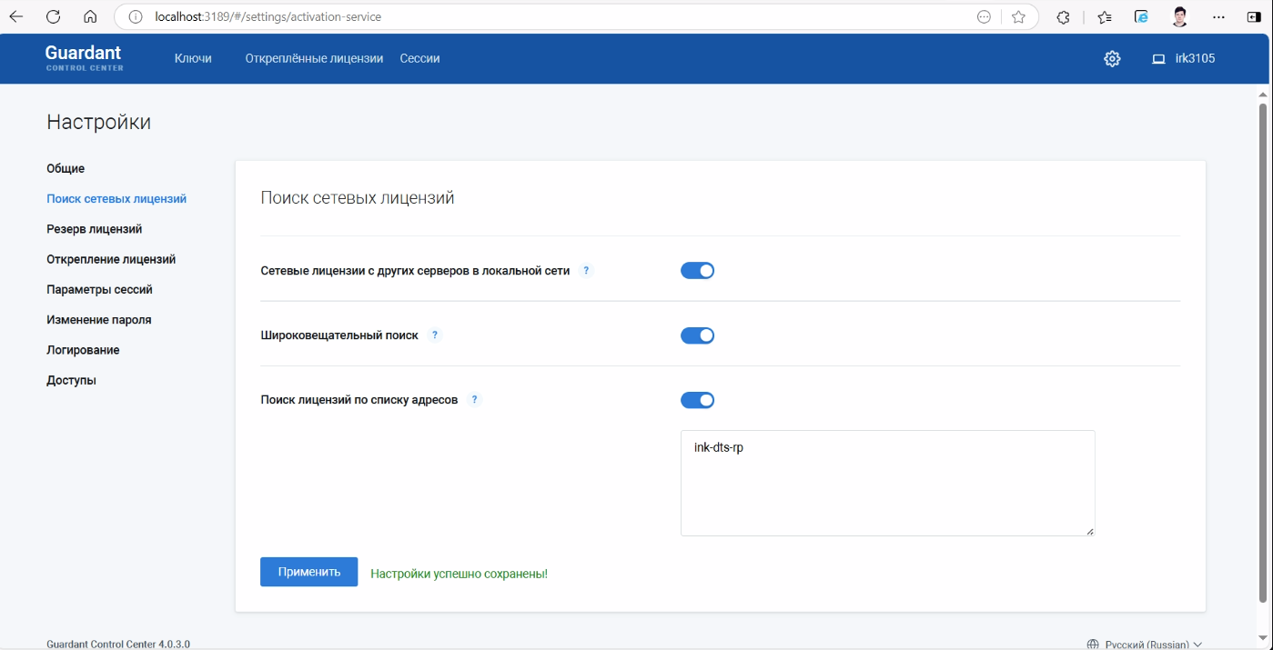Show help for address list license search
Viewport: 1273px width, 650px height.
click(474, 399)
